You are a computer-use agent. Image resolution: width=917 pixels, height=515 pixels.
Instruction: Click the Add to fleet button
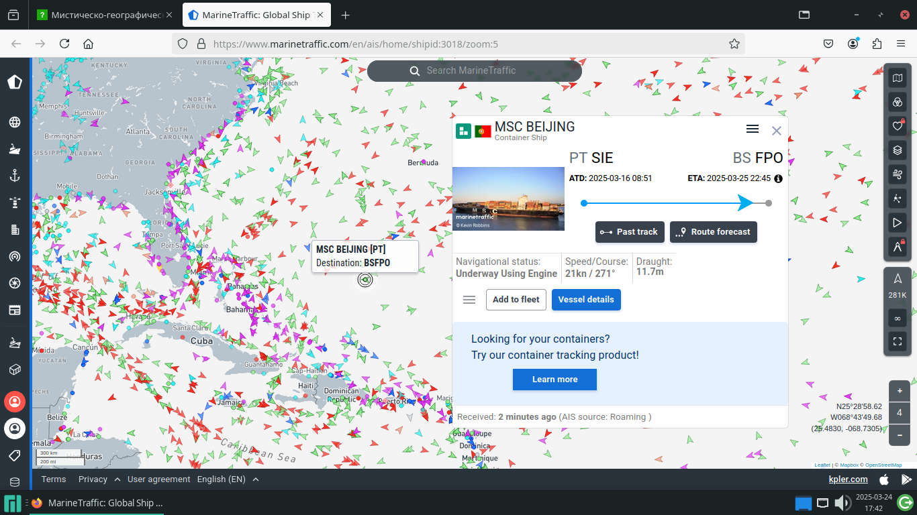[516, 300]
